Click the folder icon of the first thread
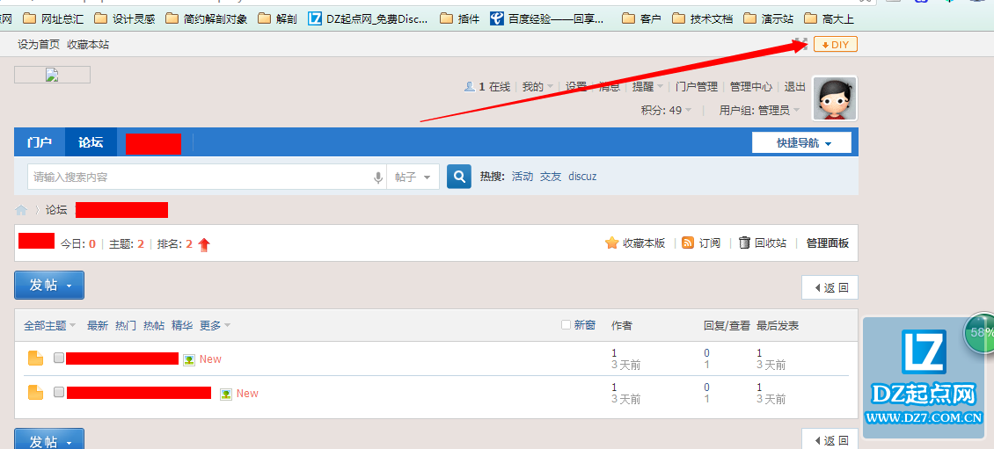This screenshot has width=994, height=449. (35, 358)
